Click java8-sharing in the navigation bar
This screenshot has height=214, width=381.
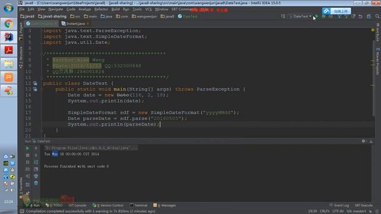52,17
